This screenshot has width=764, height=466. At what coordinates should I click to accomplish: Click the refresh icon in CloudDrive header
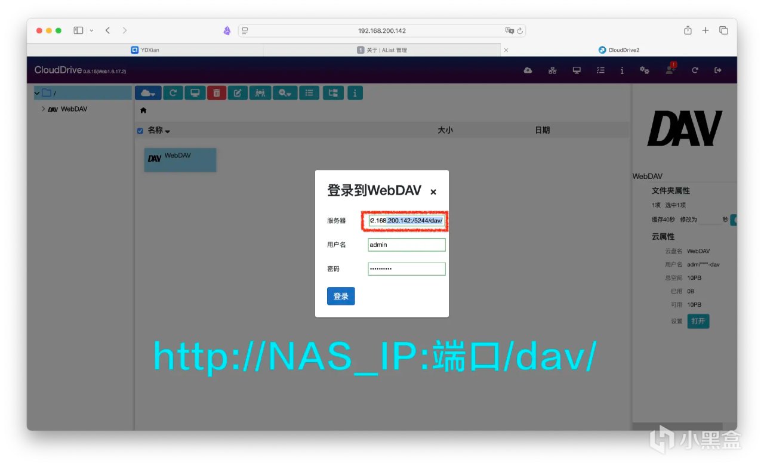coord(695,70)
